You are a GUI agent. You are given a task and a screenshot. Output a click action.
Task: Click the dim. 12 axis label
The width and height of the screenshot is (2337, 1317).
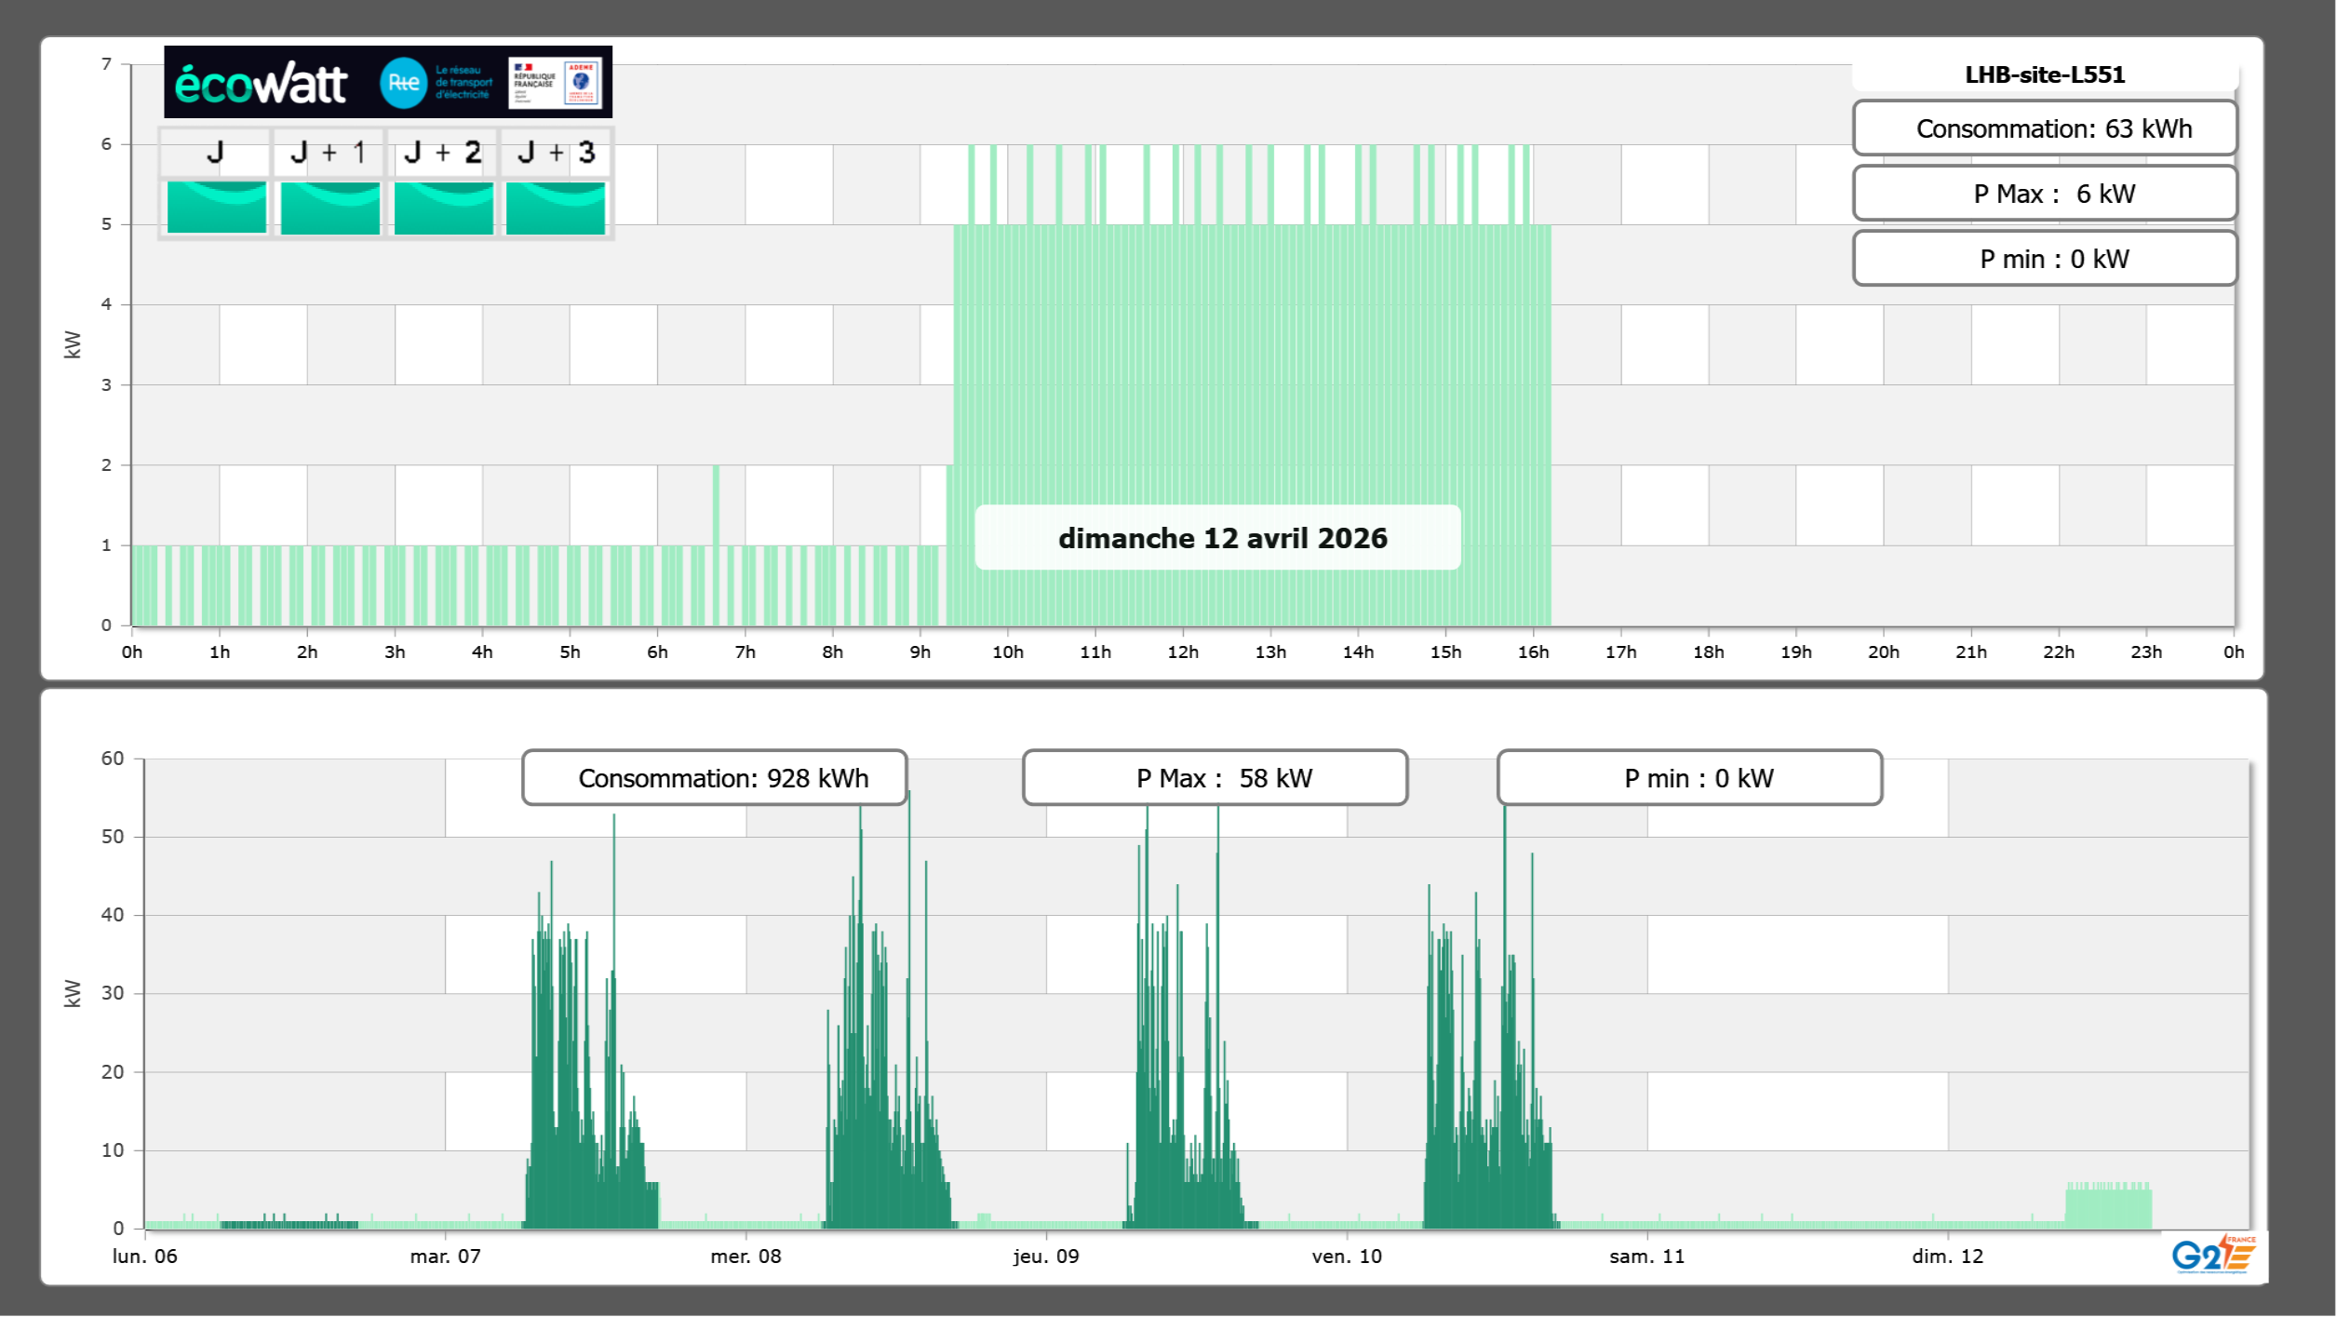1947,1257
